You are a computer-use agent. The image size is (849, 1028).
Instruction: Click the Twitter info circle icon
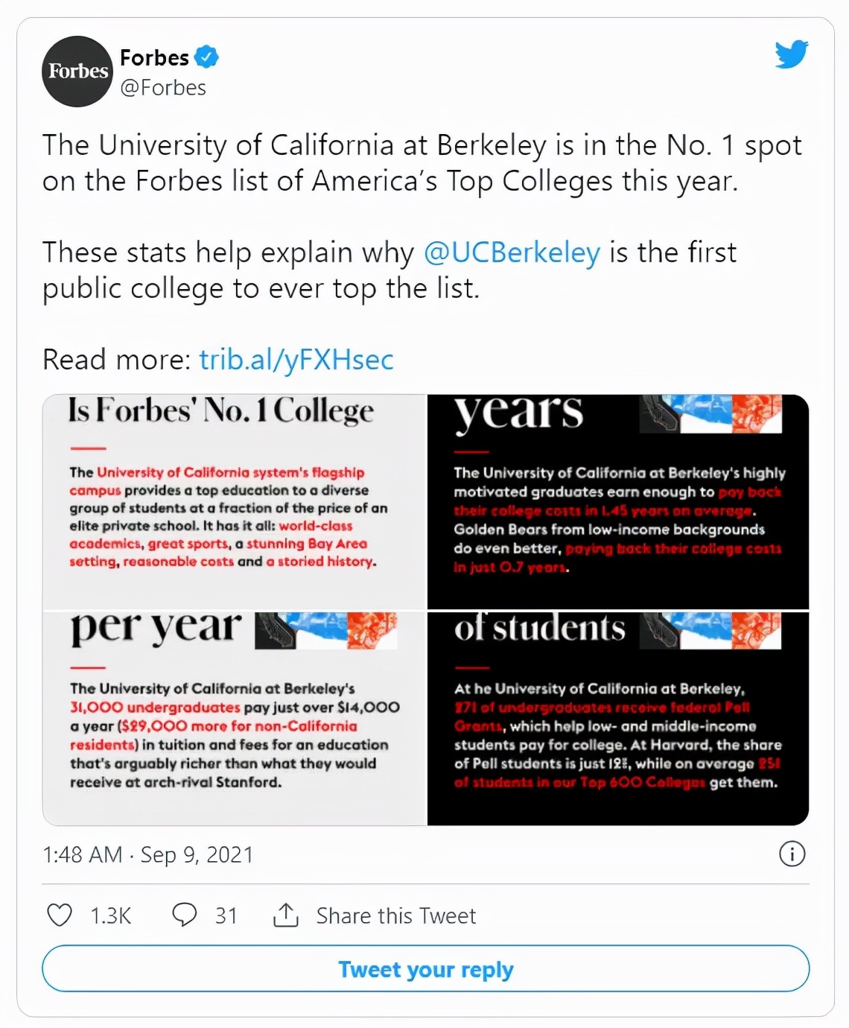tap(792, 854)
